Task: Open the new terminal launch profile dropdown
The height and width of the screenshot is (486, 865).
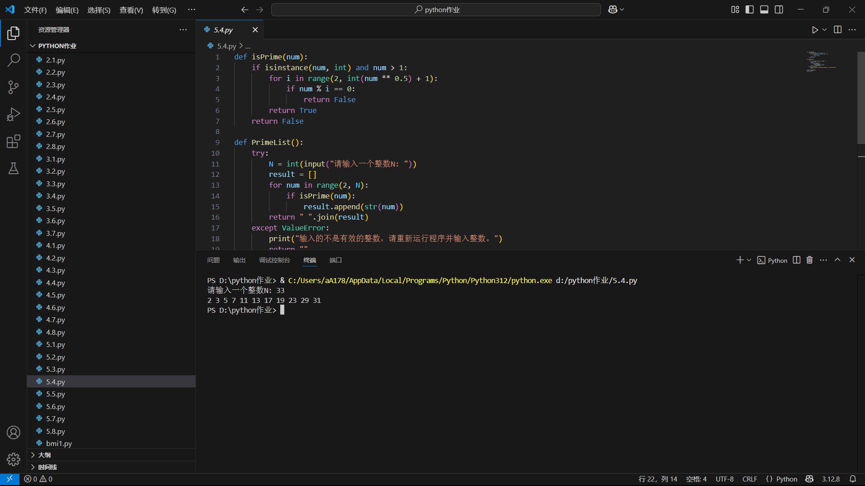Action: coord(749,260)
